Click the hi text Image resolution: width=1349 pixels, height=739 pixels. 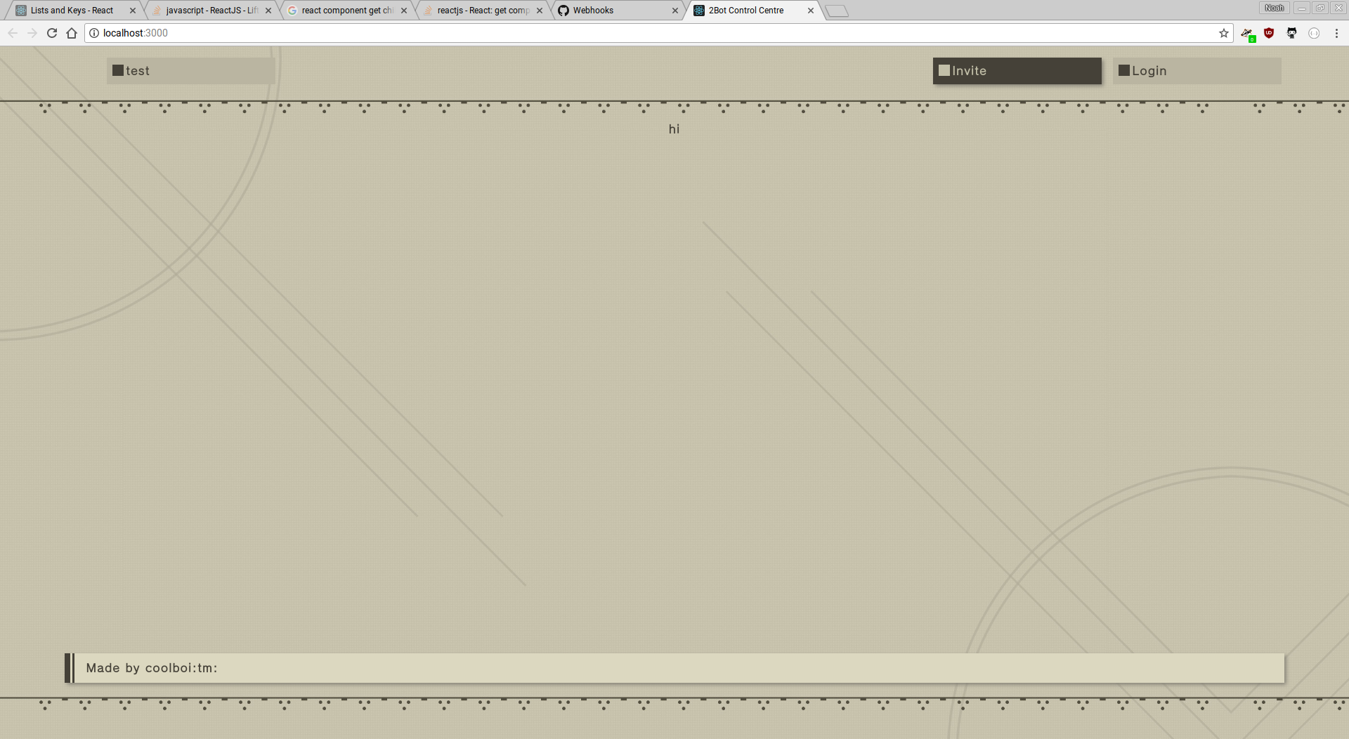click(674, 129)
